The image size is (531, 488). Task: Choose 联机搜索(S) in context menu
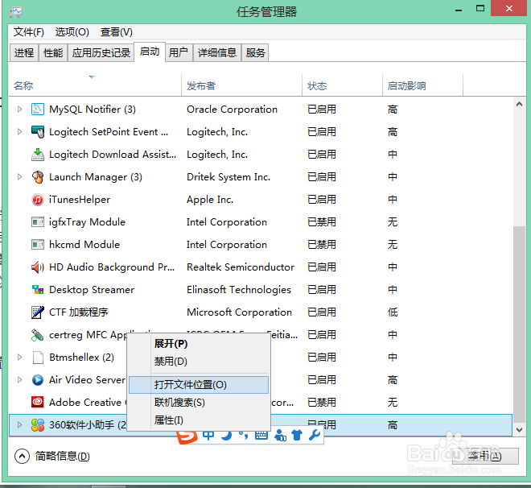(x=199, y=403)
